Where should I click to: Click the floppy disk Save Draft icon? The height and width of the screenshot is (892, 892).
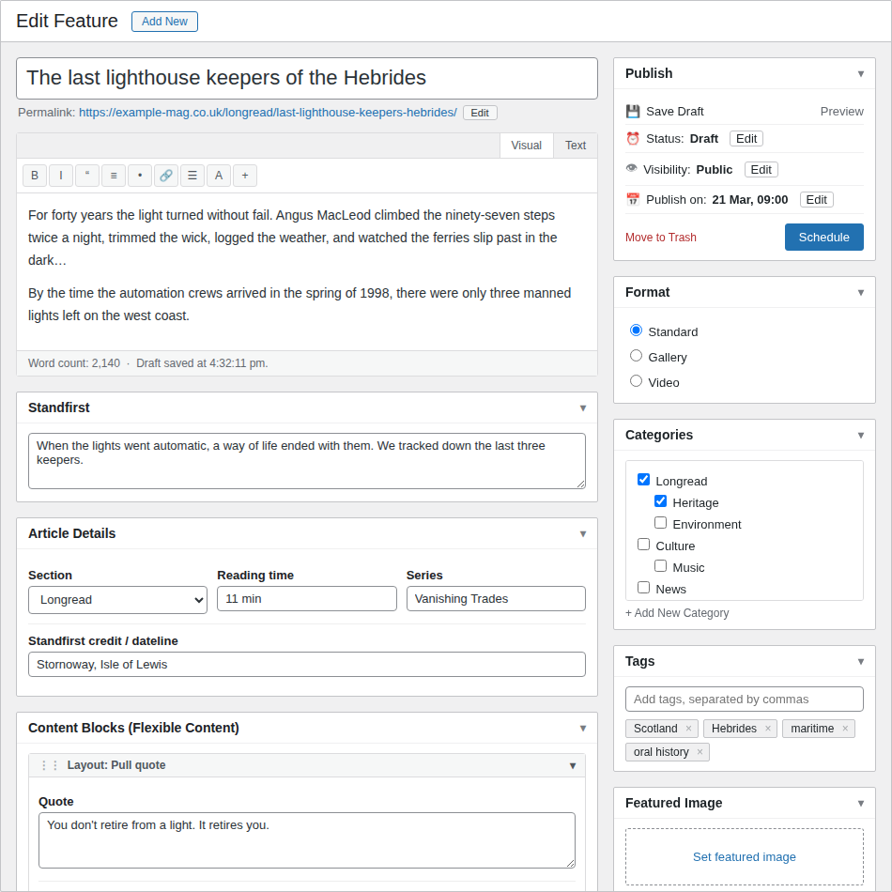click(633, 112)
